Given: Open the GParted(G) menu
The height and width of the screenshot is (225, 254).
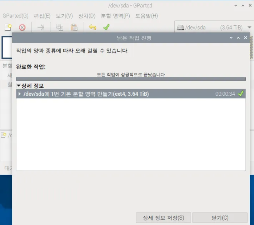Looking at the screenshot, I should (15, 16).
